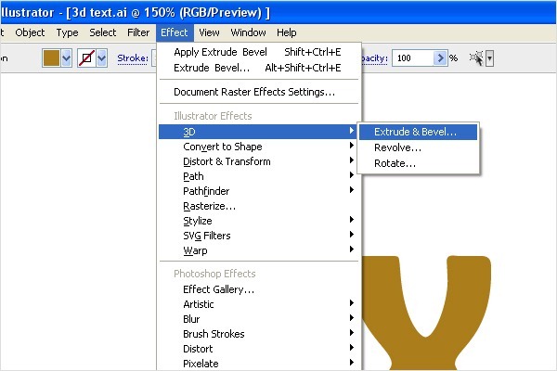
Task: Click the brown fill color swatch
Action: point(51,58)
